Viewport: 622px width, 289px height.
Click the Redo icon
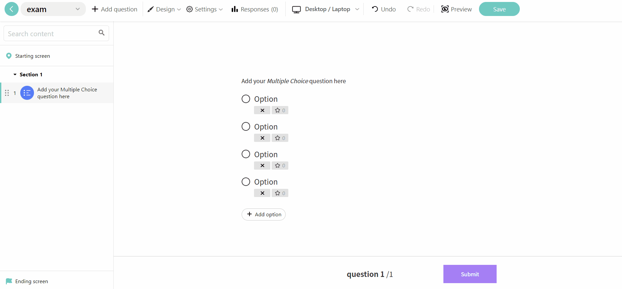pos(410,9)
